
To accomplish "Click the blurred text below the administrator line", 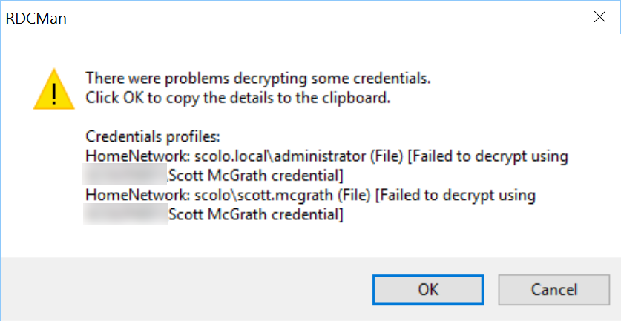I will click(125, 176).
